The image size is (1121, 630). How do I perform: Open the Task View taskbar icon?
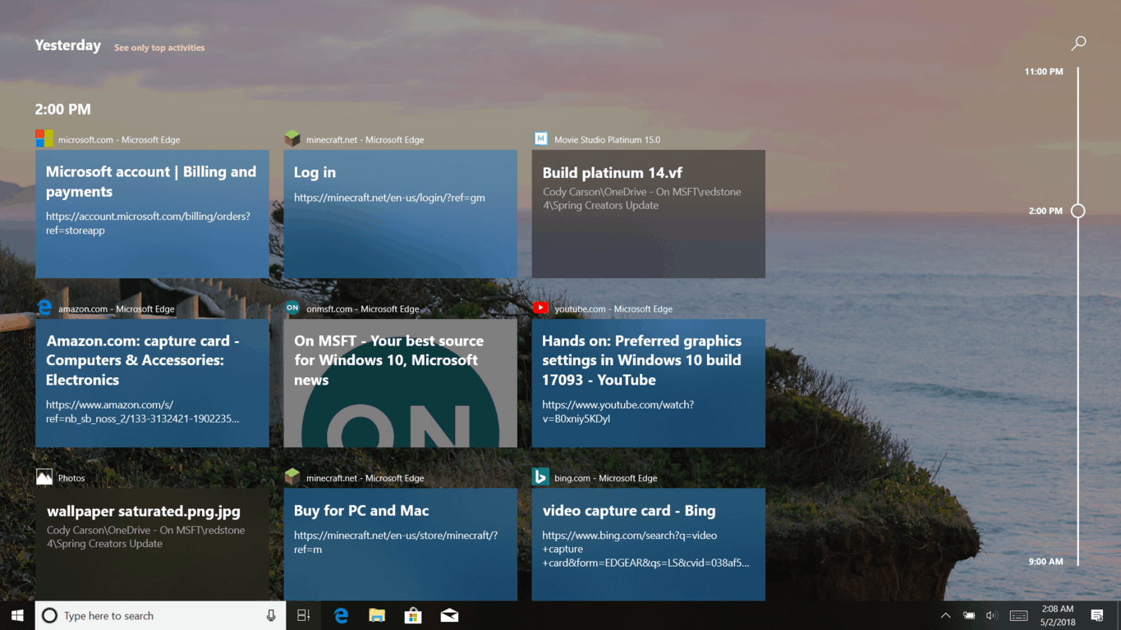[303, 615]
